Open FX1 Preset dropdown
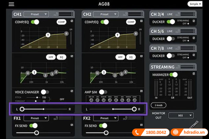209x139 pixels. click(x=36, y=118)
